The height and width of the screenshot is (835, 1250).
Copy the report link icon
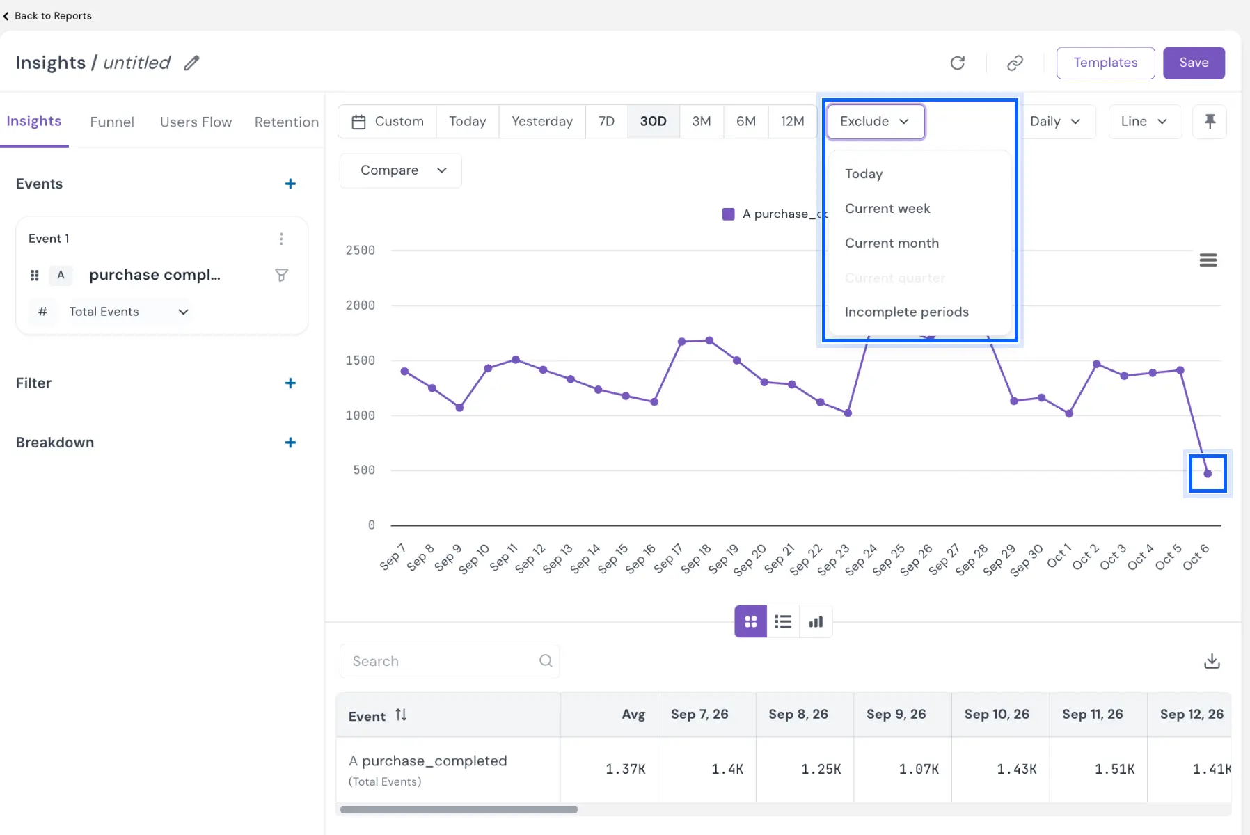click(1015, 63)
